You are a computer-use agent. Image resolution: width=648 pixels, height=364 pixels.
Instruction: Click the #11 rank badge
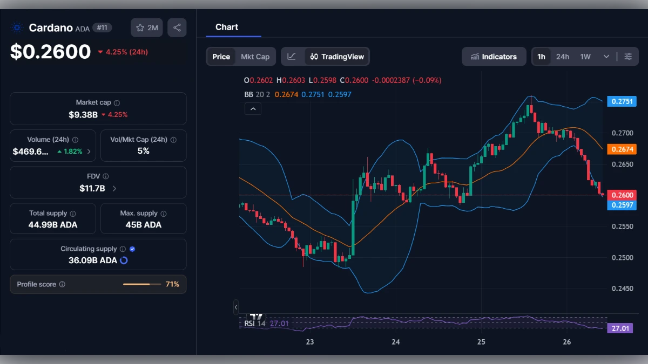tap(102, 28)
